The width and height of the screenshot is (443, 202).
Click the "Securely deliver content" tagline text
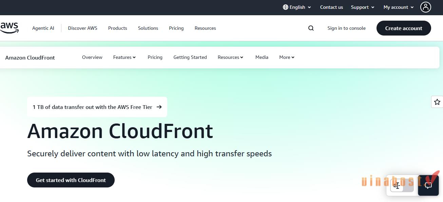pyautogui.click(x=149, y=154)
